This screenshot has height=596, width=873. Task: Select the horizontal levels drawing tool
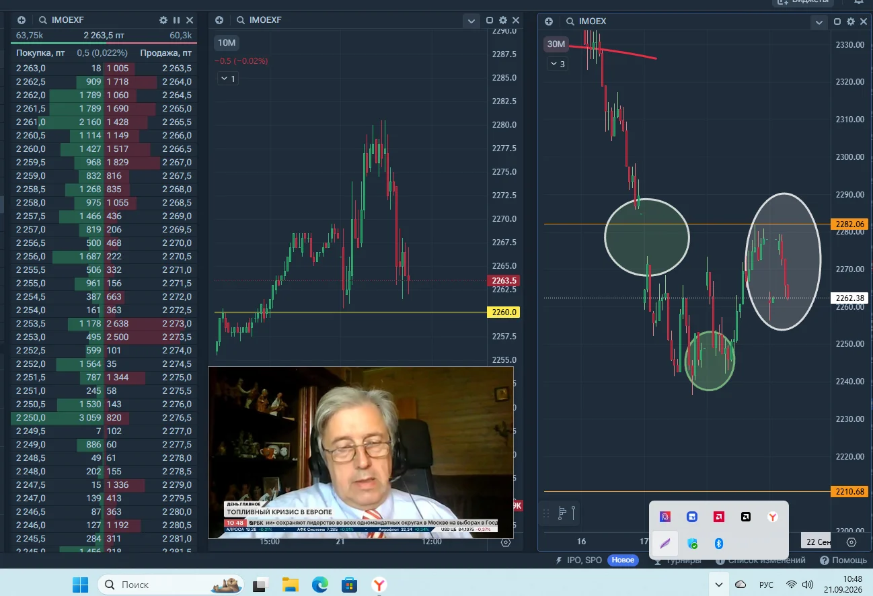click(x=562, y=513)
